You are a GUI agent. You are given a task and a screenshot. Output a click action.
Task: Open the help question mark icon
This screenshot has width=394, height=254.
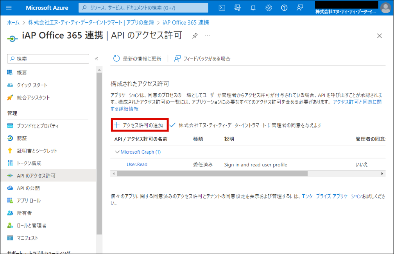tap(284, 8)
